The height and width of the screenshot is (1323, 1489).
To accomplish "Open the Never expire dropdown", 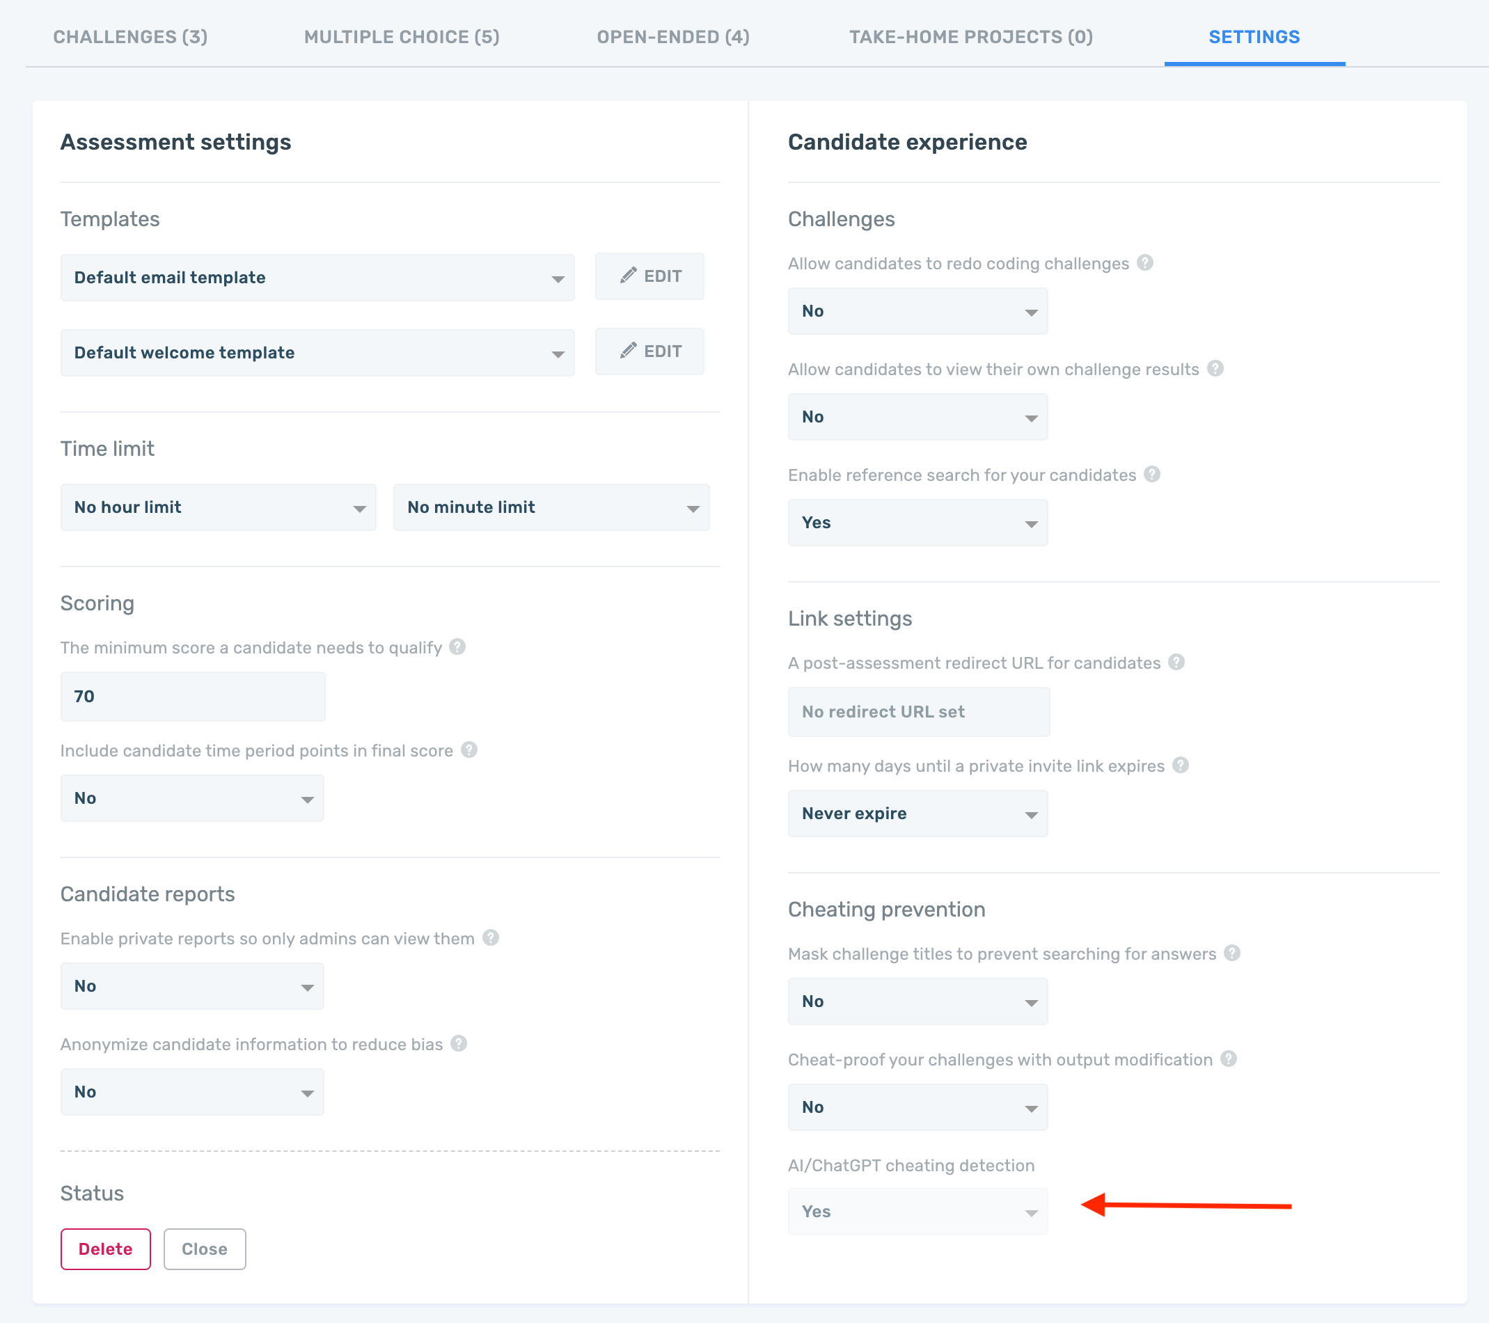I will coord(918,814).
